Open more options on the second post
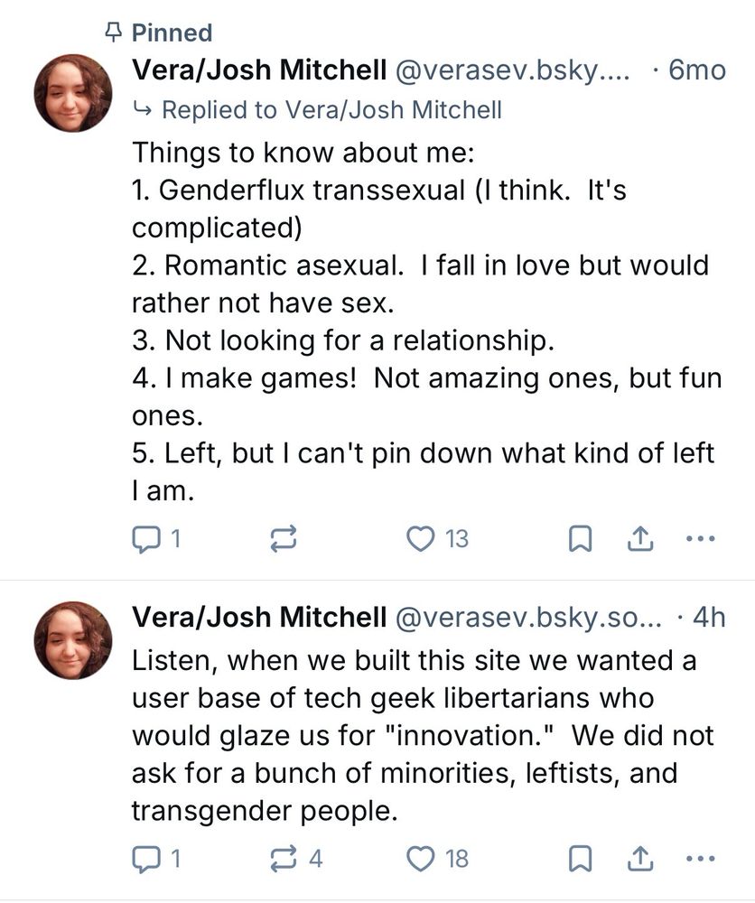Image resolution: width=755 pixels, height=903 pixels. coord(700,858)
